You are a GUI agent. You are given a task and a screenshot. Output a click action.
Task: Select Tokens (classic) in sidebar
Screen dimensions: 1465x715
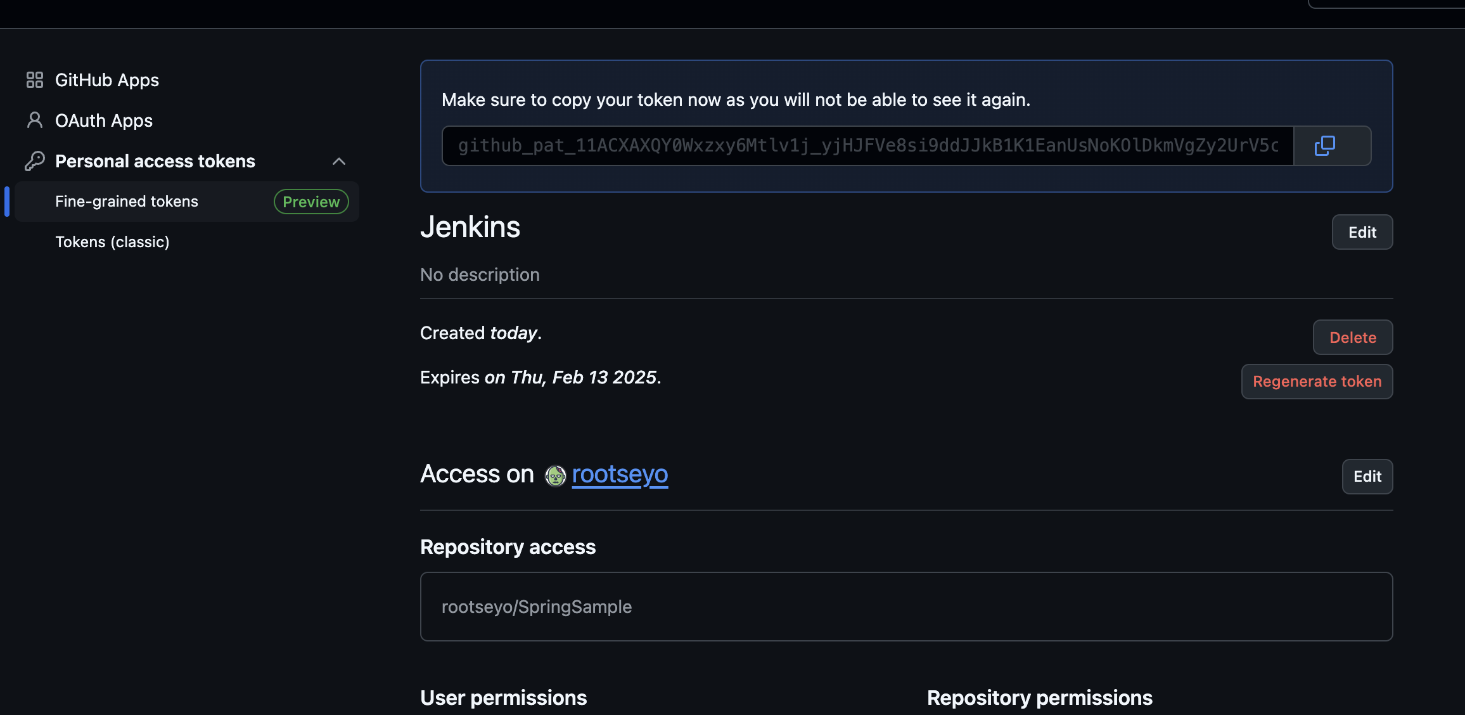click(x=112, y=242)
